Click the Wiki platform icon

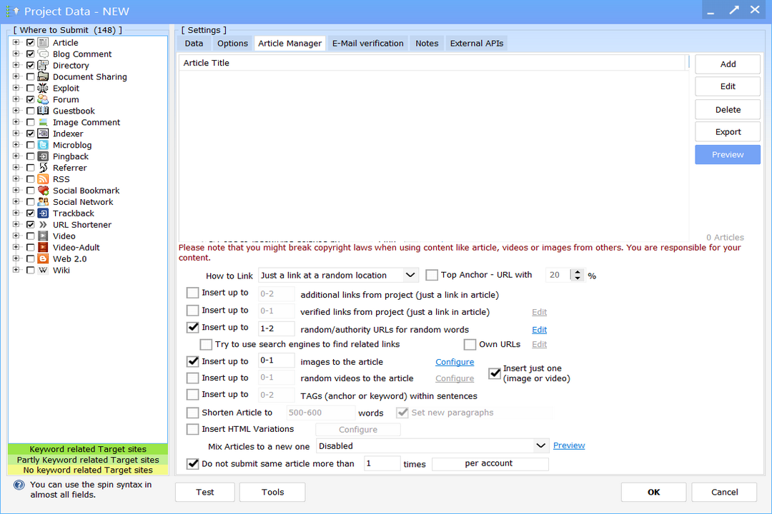point(42,270)
